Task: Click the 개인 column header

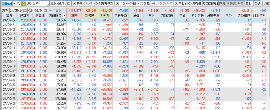Action: pyautogui.click(x=74, y=15)
